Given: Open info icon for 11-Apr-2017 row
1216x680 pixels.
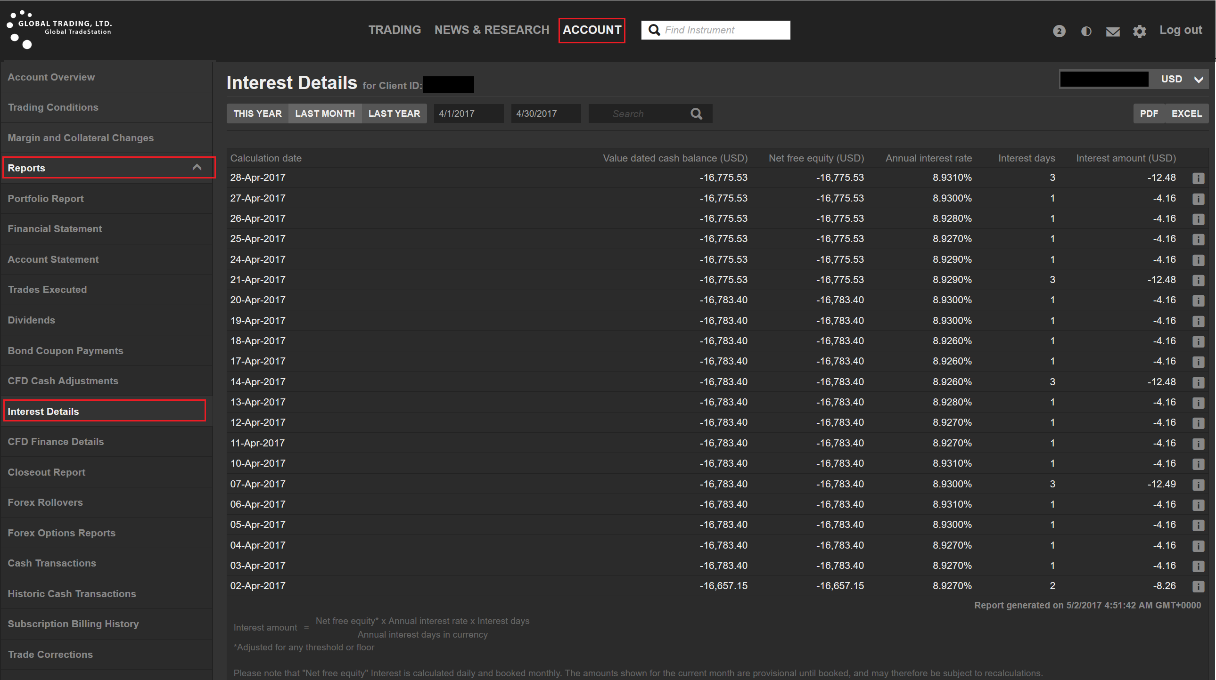Looking at the screenshot, I should (x=1198, y=444).
